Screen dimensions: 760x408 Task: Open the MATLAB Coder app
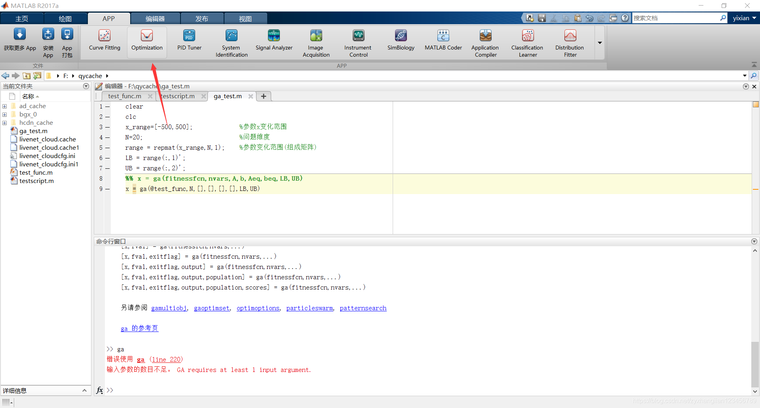pos(443,40)
